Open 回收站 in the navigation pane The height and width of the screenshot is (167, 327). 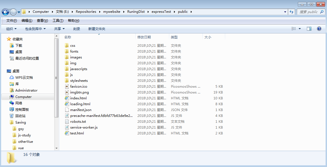click(20, 116)
